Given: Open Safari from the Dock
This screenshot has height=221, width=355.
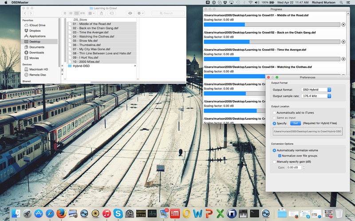Looking at the screenshot, I should coord(50,213).
